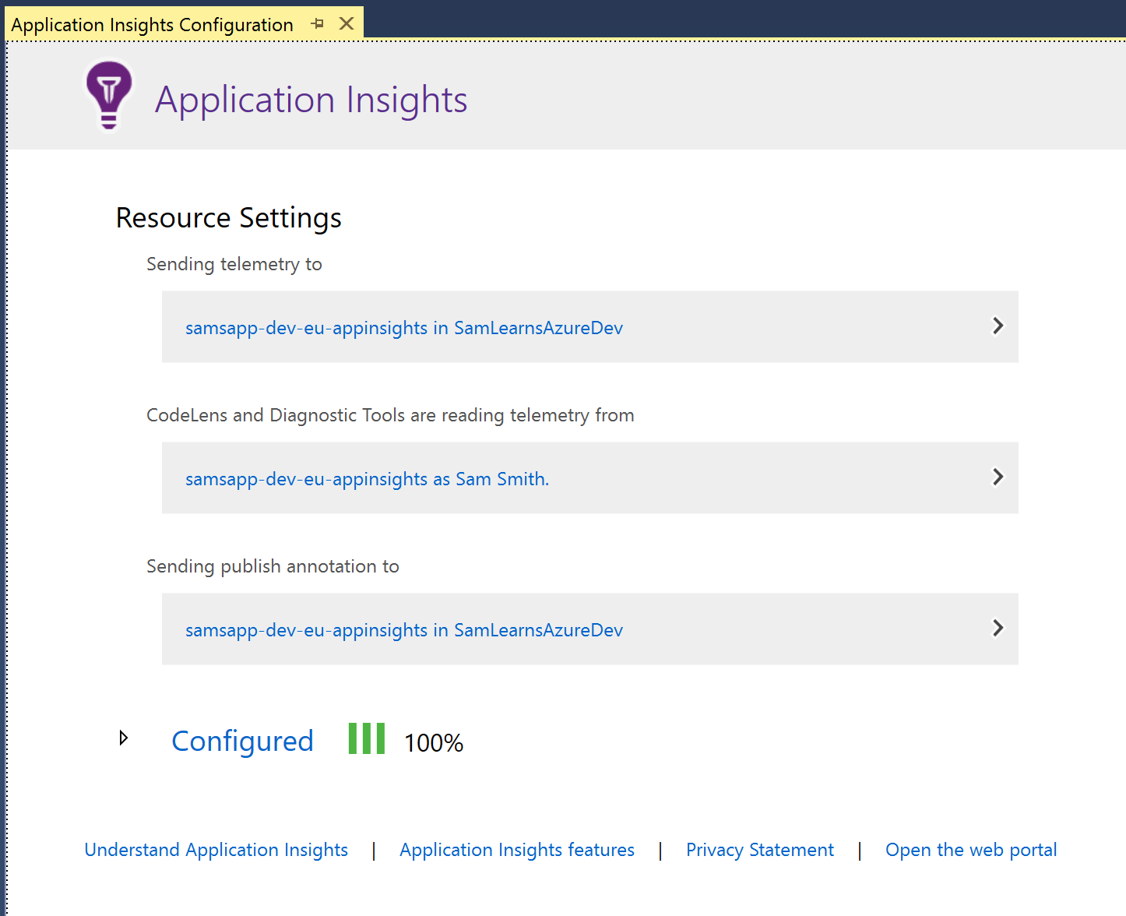Click the 100% completion label

pyautogui.click(x=433, y=743)
